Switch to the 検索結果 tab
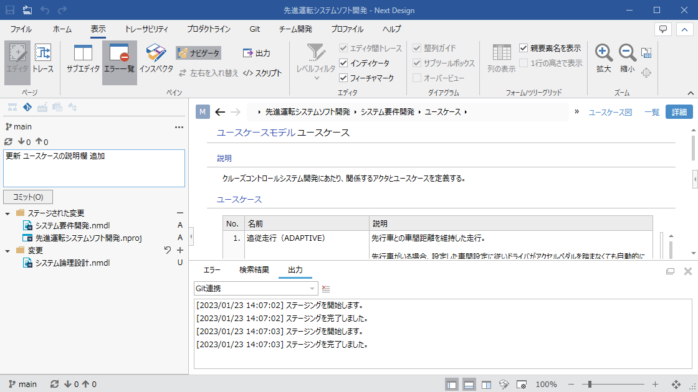The height and width of the screenshot is (392, 698). coord(254,270)
